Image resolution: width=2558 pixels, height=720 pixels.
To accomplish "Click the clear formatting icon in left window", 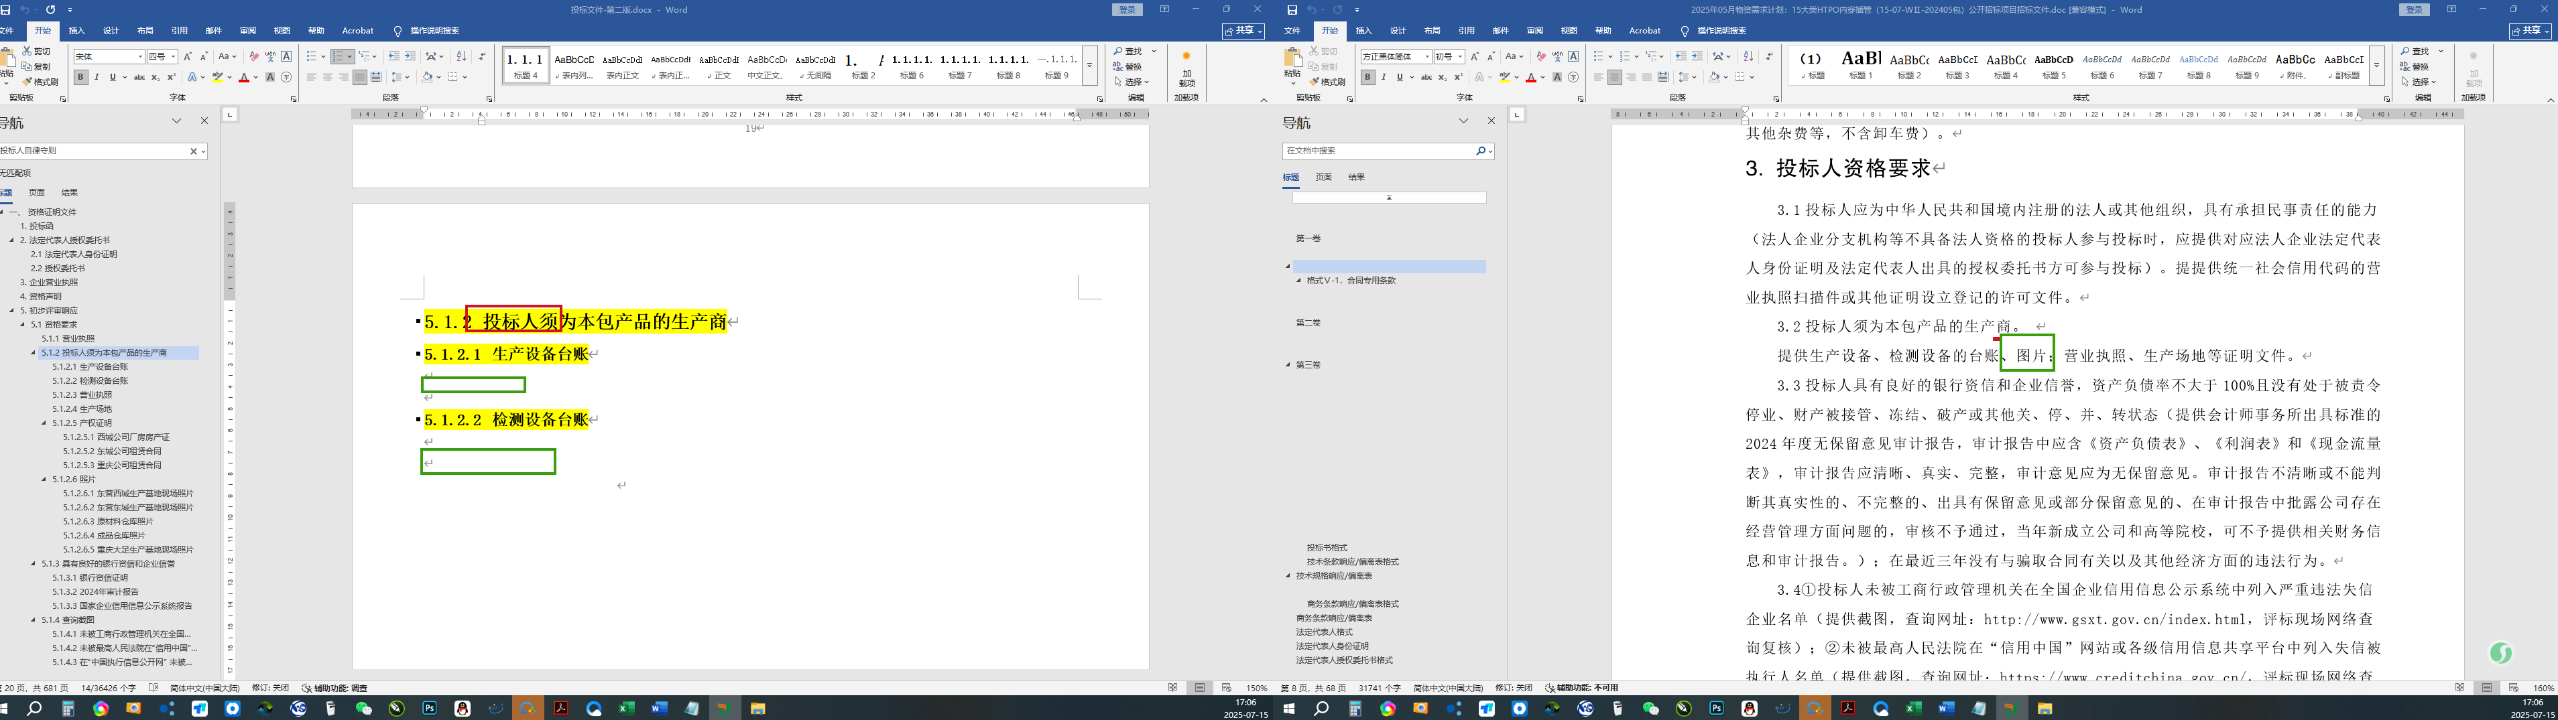I will [254, 56].
